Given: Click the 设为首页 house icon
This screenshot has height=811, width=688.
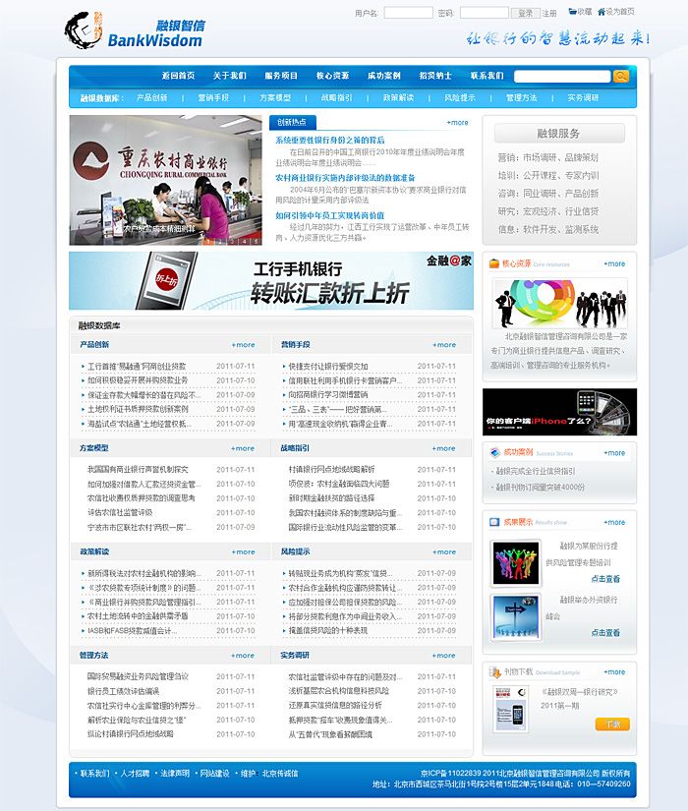Looking at the screenshot, I should tap(602, 12).
